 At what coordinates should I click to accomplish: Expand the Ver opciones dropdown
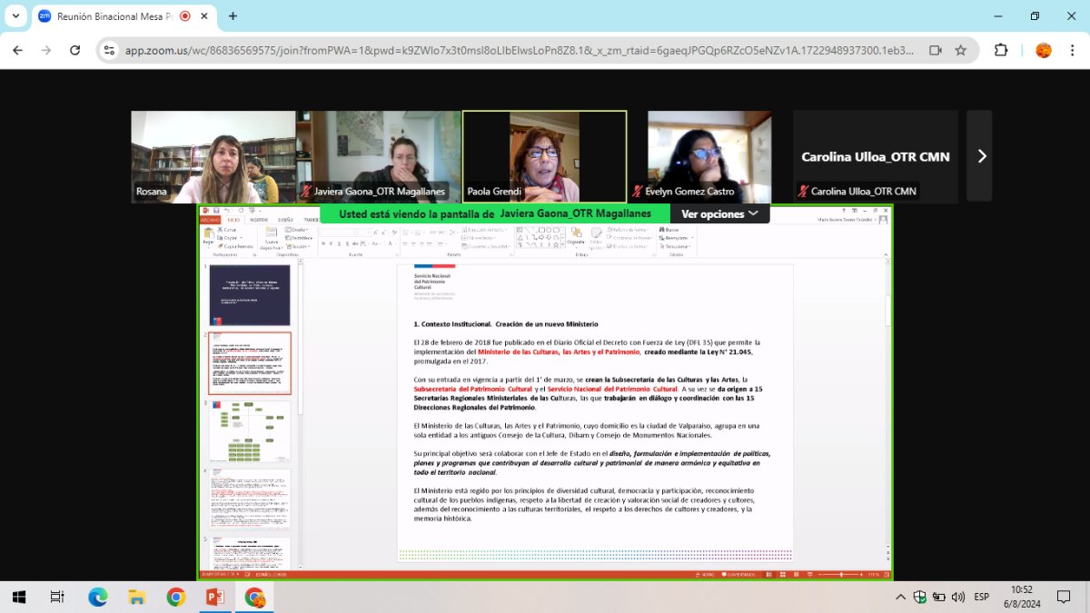pos(719,213)
